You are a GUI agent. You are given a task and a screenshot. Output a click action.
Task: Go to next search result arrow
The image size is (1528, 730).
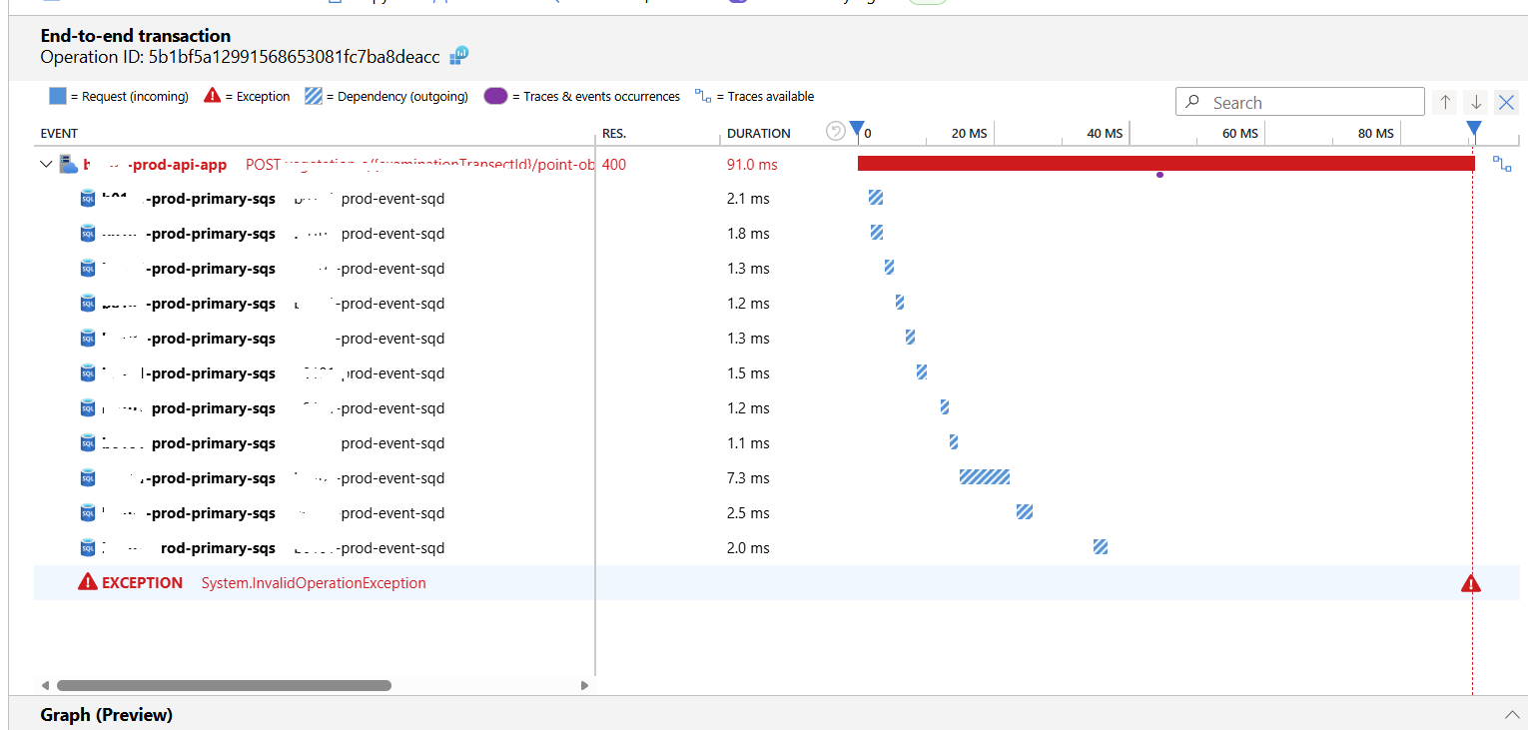click(x=1476, y=102)
